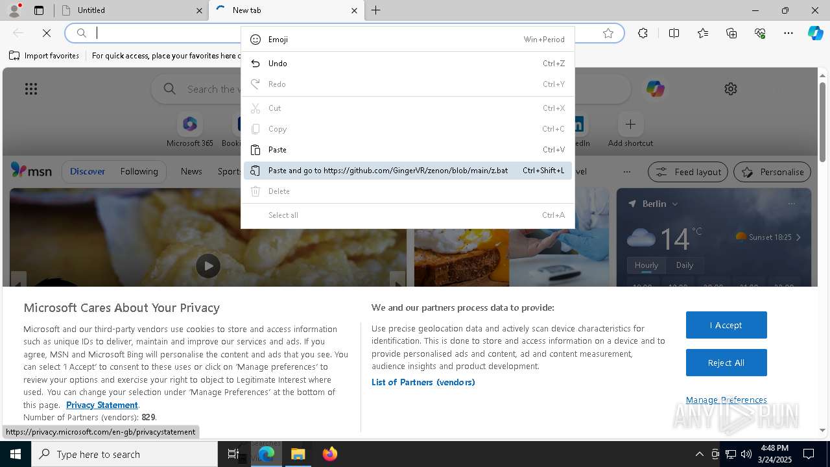The height and width of the screenshot is (467, 830).
Task: Go to previous story with left arrow
Action: click(x=19, y=280)
